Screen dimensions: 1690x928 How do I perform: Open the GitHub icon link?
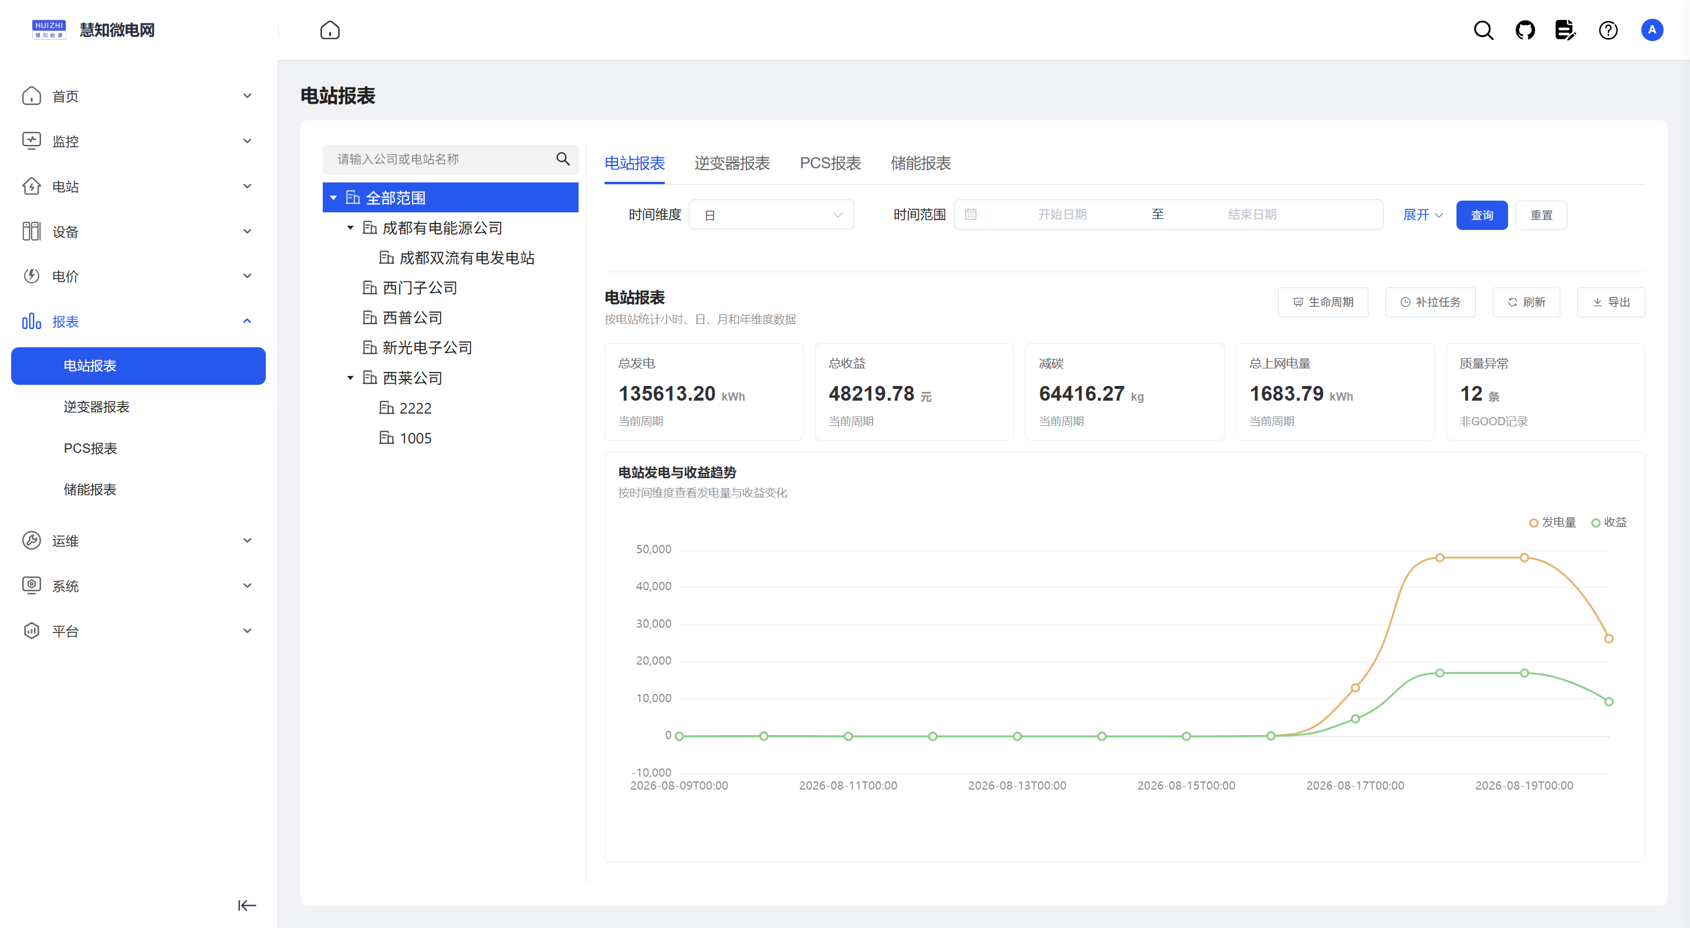point(1525,30)
